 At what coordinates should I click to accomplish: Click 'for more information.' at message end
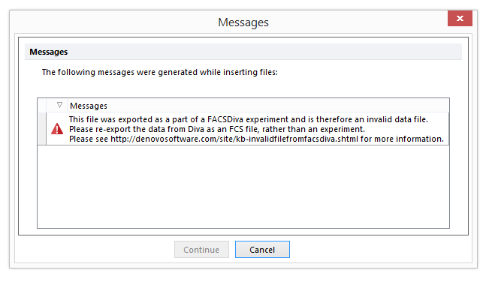coord(402,139)
